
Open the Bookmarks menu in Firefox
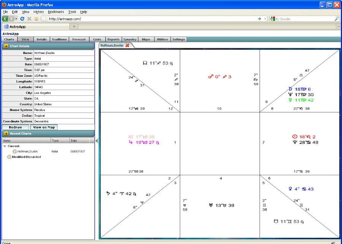[56, 12]
